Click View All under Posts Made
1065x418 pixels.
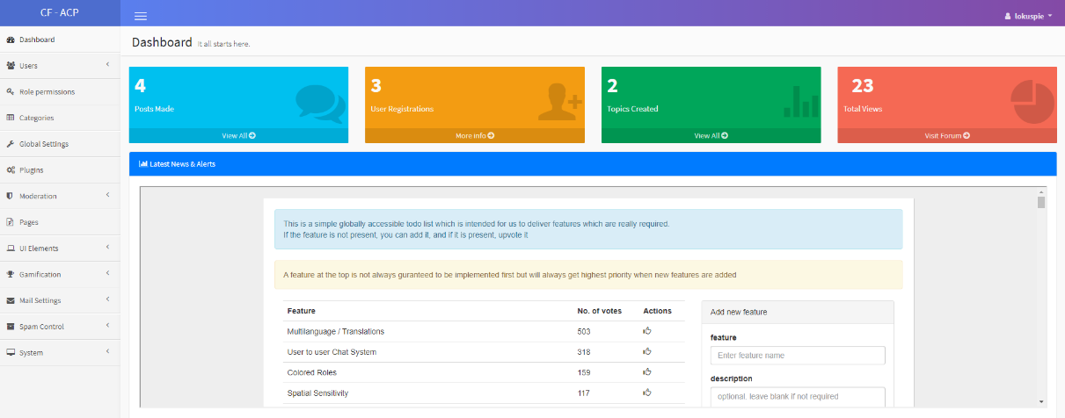pyautogui.click(x=238, y=136)
